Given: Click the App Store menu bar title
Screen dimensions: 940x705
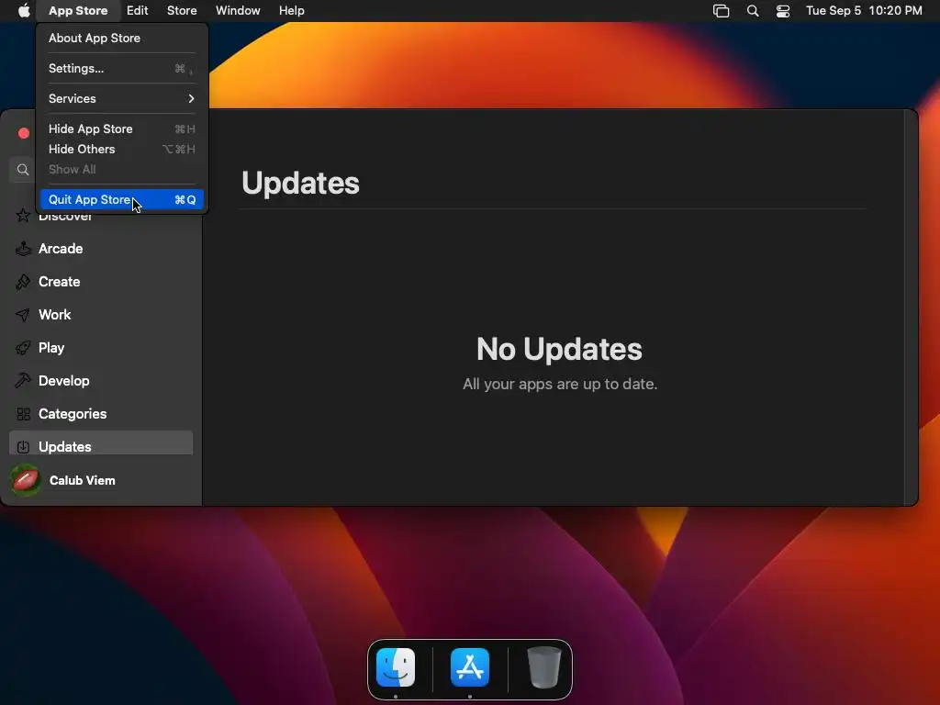Looking at the screenshot, I should (x=78, y=11).
